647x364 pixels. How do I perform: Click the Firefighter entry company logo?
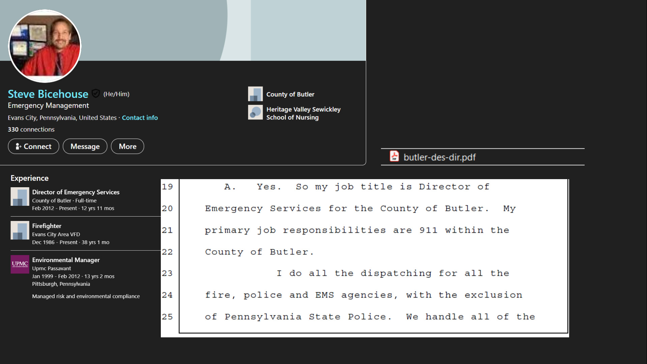20,230
